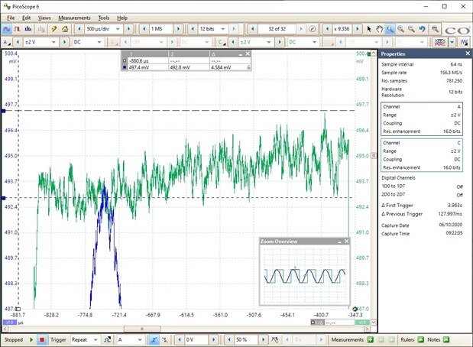The height and width of the screenshot is (347, 473).
Task: Click the arrow selection pointer tool
Action: click(x=368, y=28)
